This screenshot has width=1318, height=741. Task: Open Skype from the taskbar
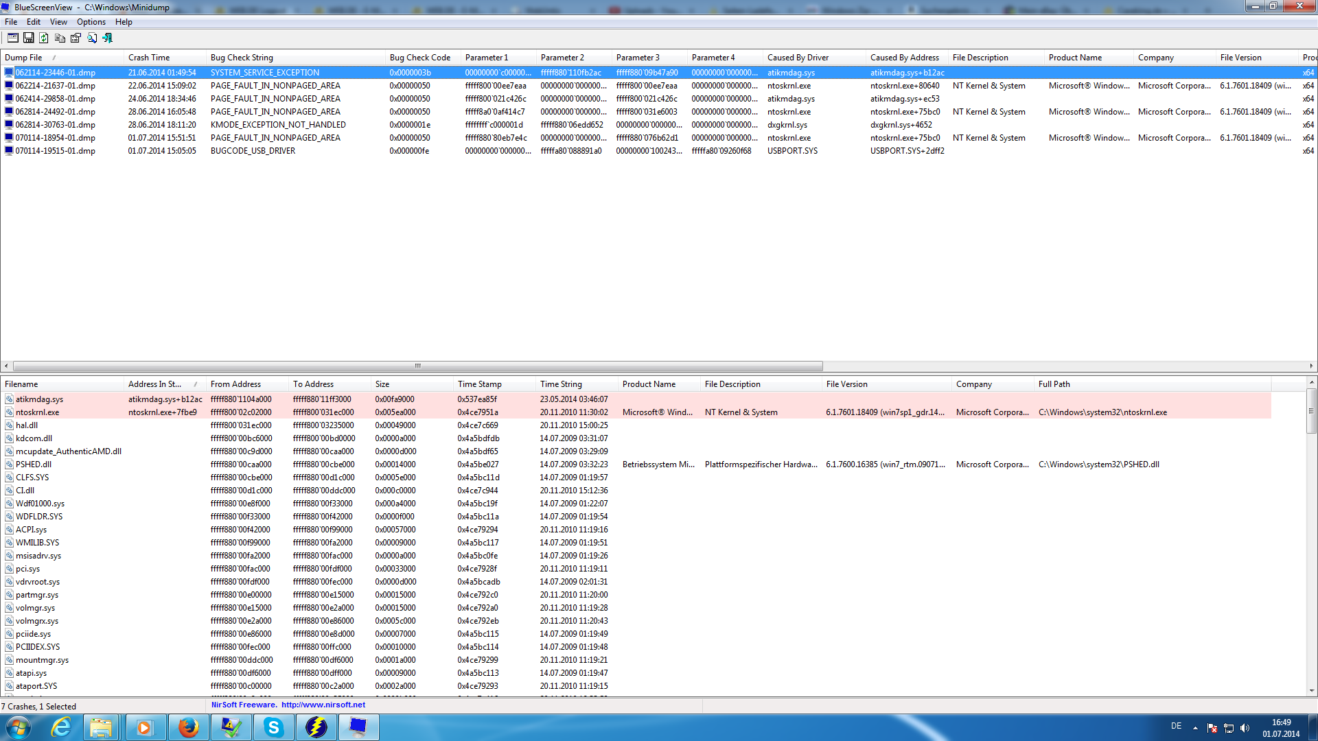[273, 727]
